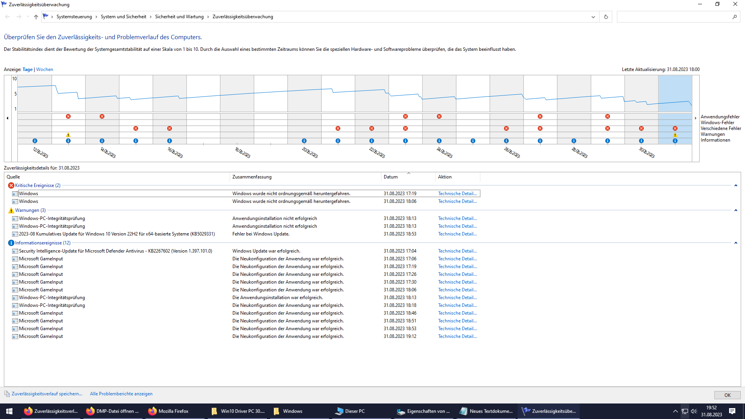Collapse the Kritische Ereignisse group chevron
Screen dimensions: 745x419
(x=735, y=185)
